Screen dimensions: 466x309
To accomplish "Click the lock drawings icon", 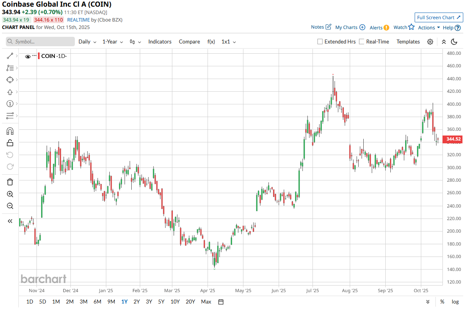I will [x=10, y=143].
